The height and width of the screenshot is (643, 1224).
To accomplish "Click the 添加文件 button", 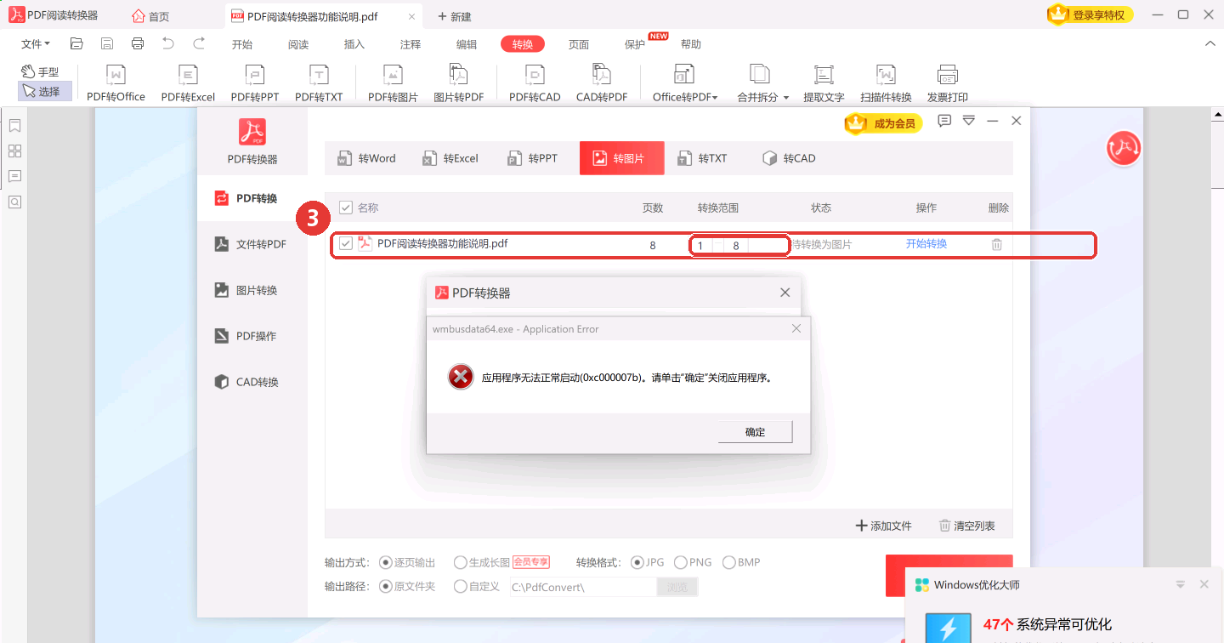I will pyautogui.click(x=884, y=526).
